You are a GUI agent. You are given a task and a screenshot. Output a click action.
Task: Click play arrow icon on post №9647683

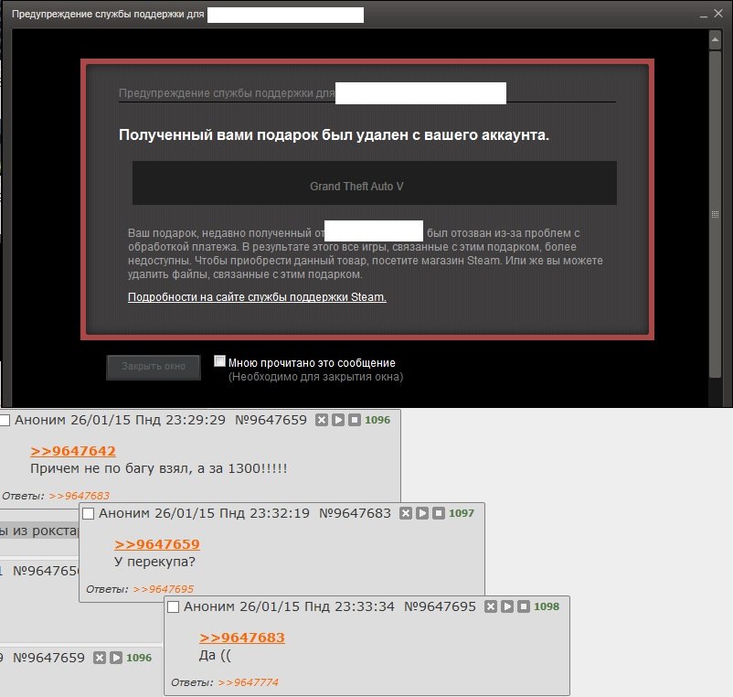coord(422,514)
